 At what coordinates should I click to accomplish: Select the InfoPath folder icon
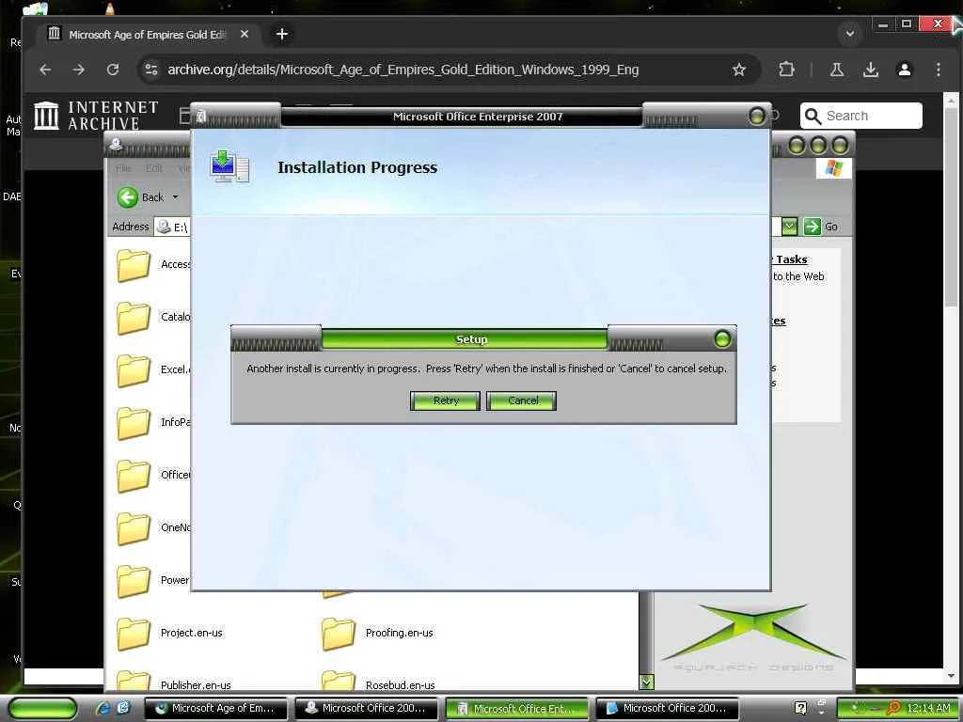134,423
